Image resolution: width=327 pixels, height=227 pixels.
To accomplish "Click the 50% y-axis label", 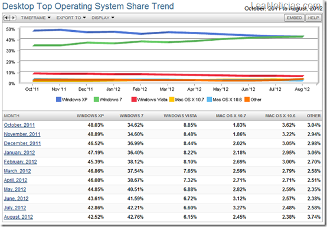I will (11, 29).
